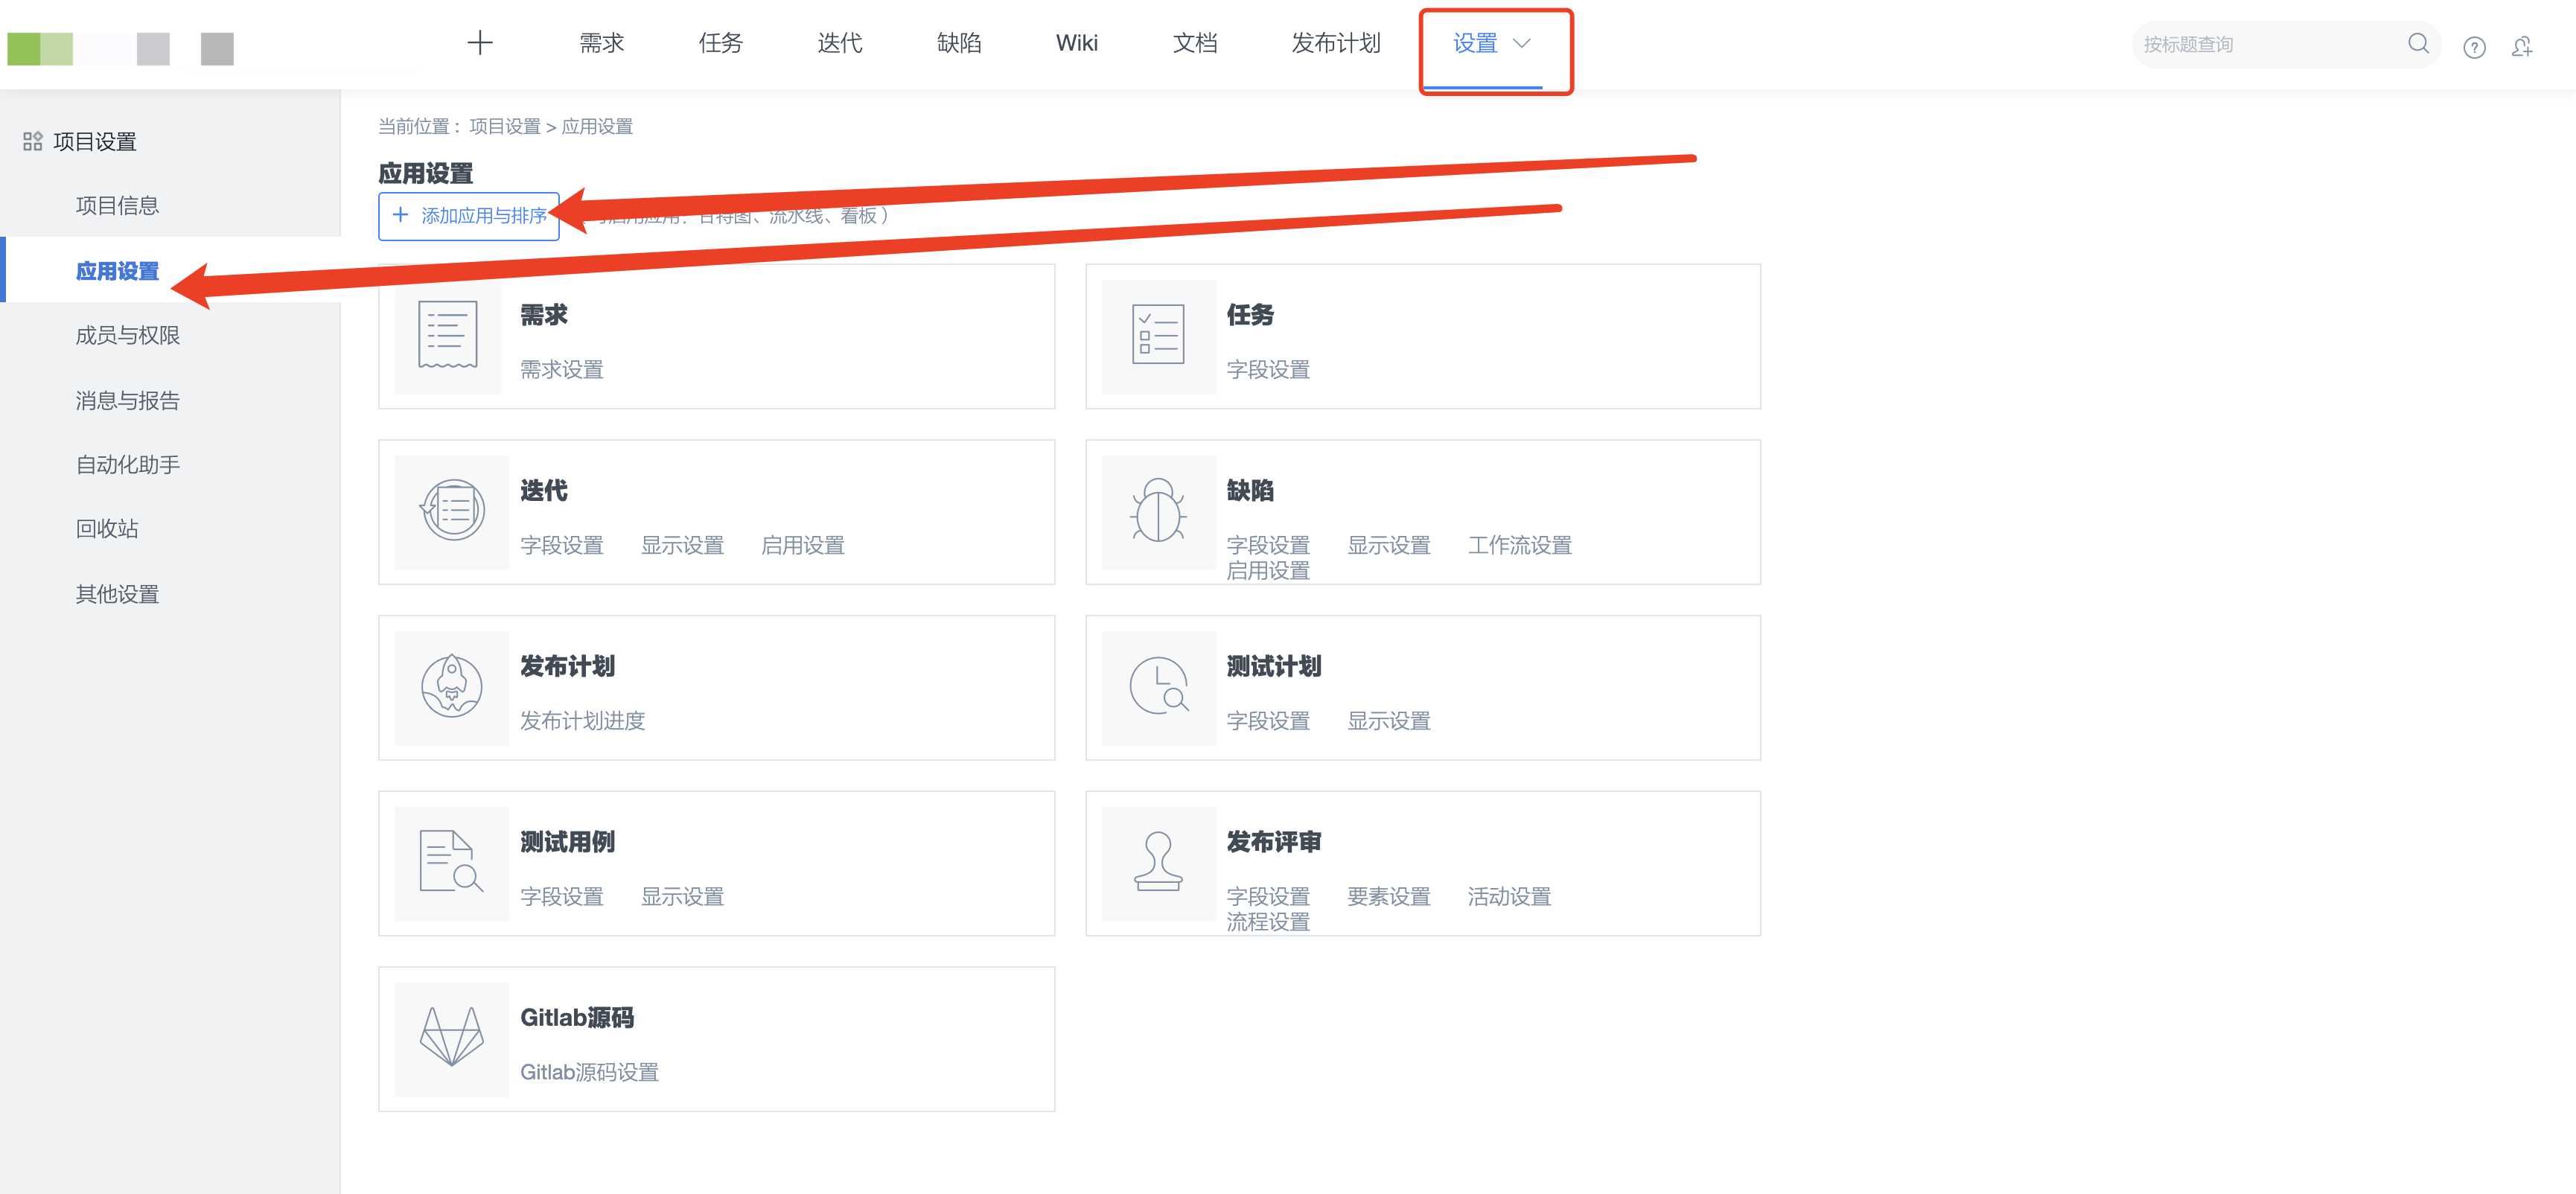Open 测试用例 显示设置 link
The height and width of the screenshot is (1194, 2576).
point(682,896)
